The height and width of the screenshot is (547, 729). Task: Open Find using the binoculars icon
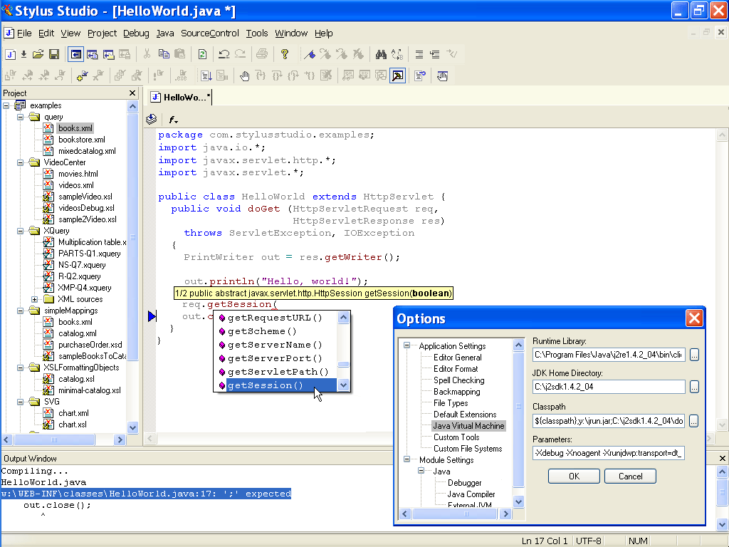[x=382, y=54]
